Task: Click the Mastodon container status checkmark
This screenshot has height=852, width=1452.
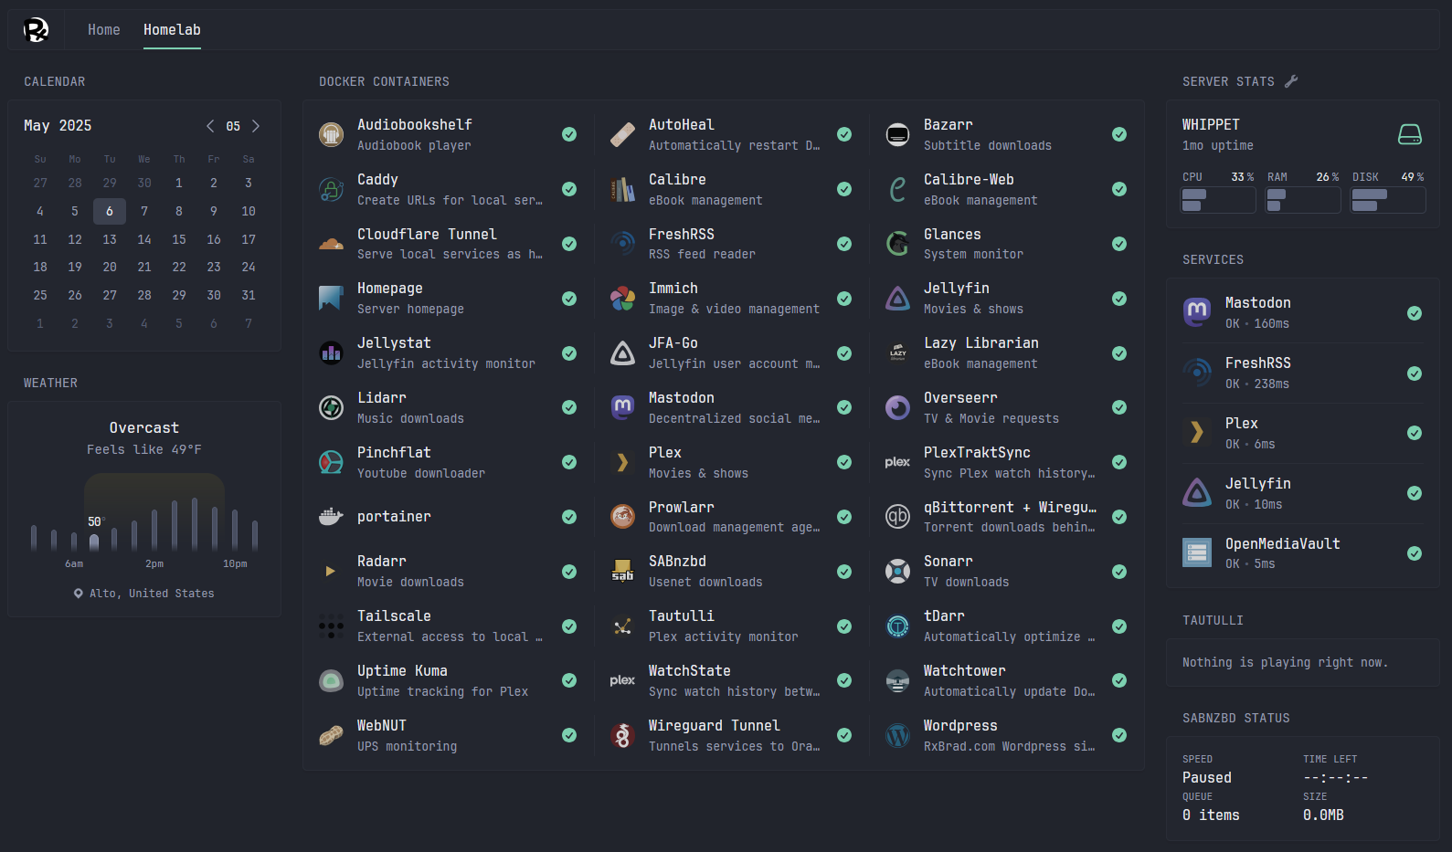Action: (844, 407)
